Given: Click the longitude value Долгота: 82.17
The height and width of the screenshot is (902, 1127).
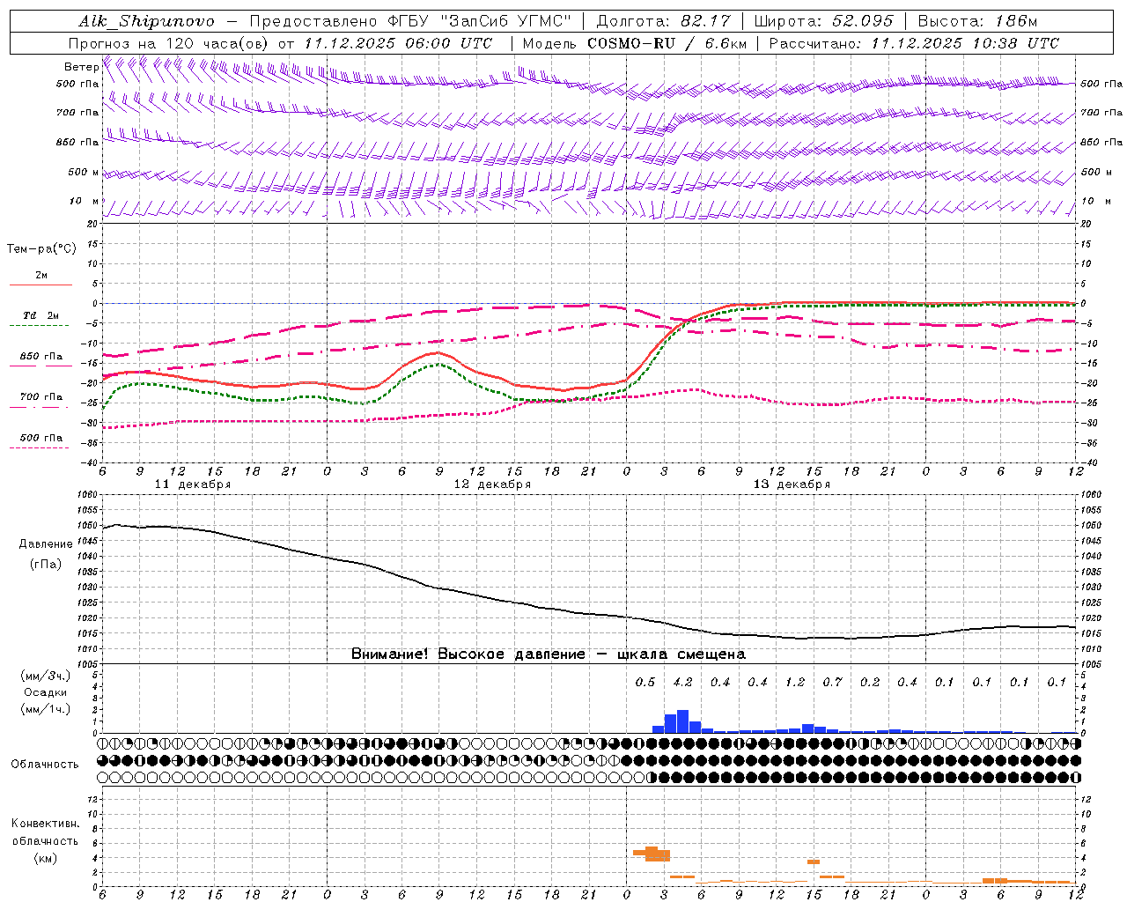Looking at the screenshot, I should [663, 21].
